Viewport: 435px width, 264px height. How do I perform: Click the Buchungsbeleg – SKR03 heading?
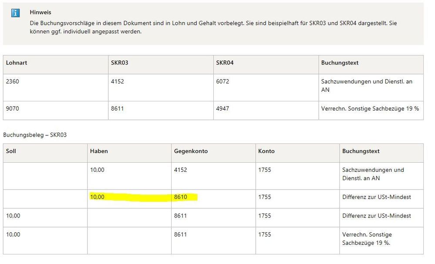[35, 135]
